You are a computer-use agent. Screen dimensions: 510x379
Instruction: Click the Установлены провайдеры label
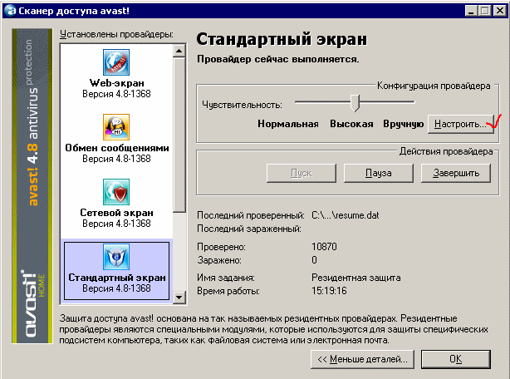(117, 34)
